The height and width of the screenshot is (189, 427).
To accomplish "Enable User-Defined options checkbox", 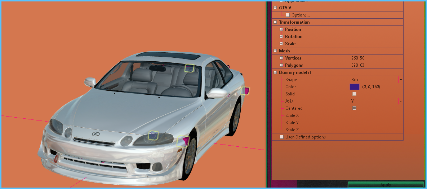I will (x=281, y=137).
